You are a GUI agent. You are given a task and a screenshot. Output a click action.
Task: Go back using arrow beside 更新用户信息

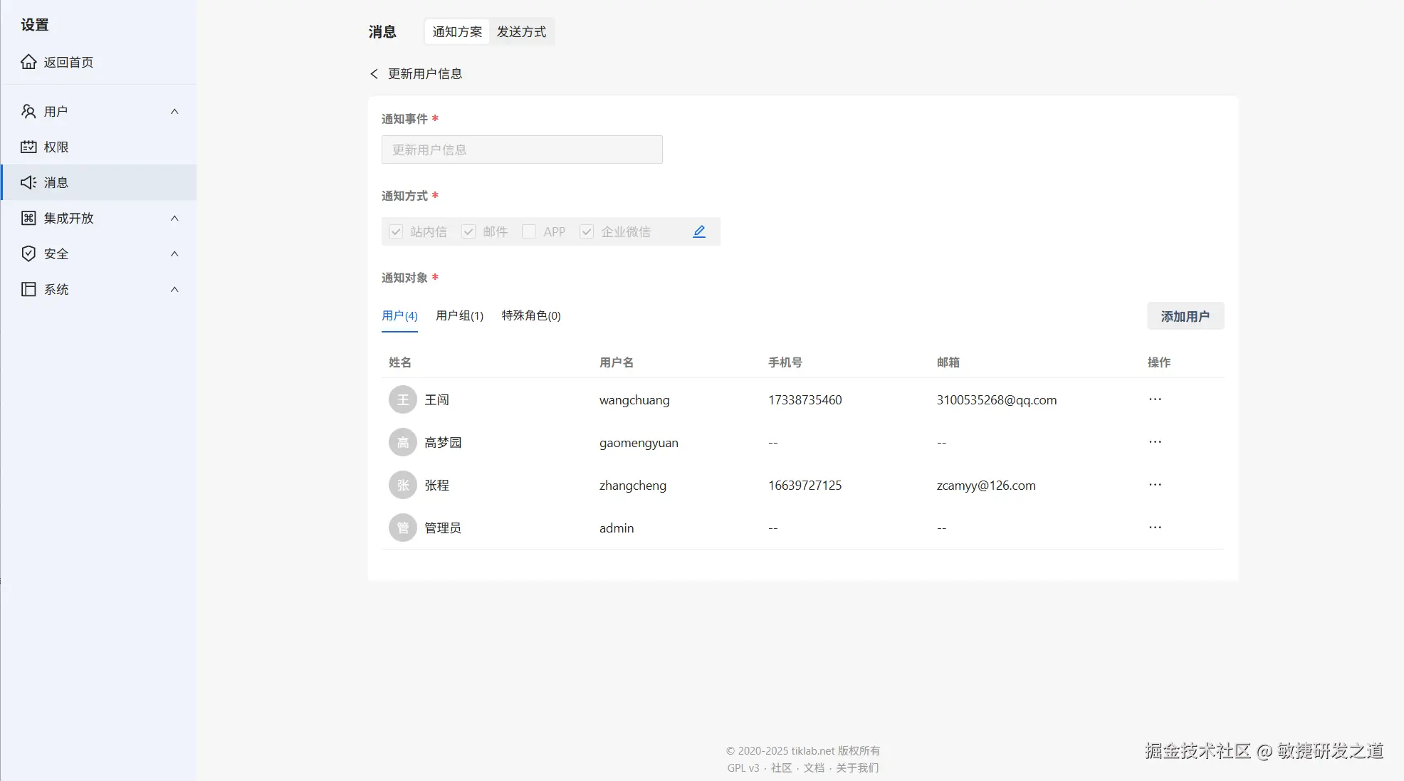pyautogui.click(x=374, y=73)
